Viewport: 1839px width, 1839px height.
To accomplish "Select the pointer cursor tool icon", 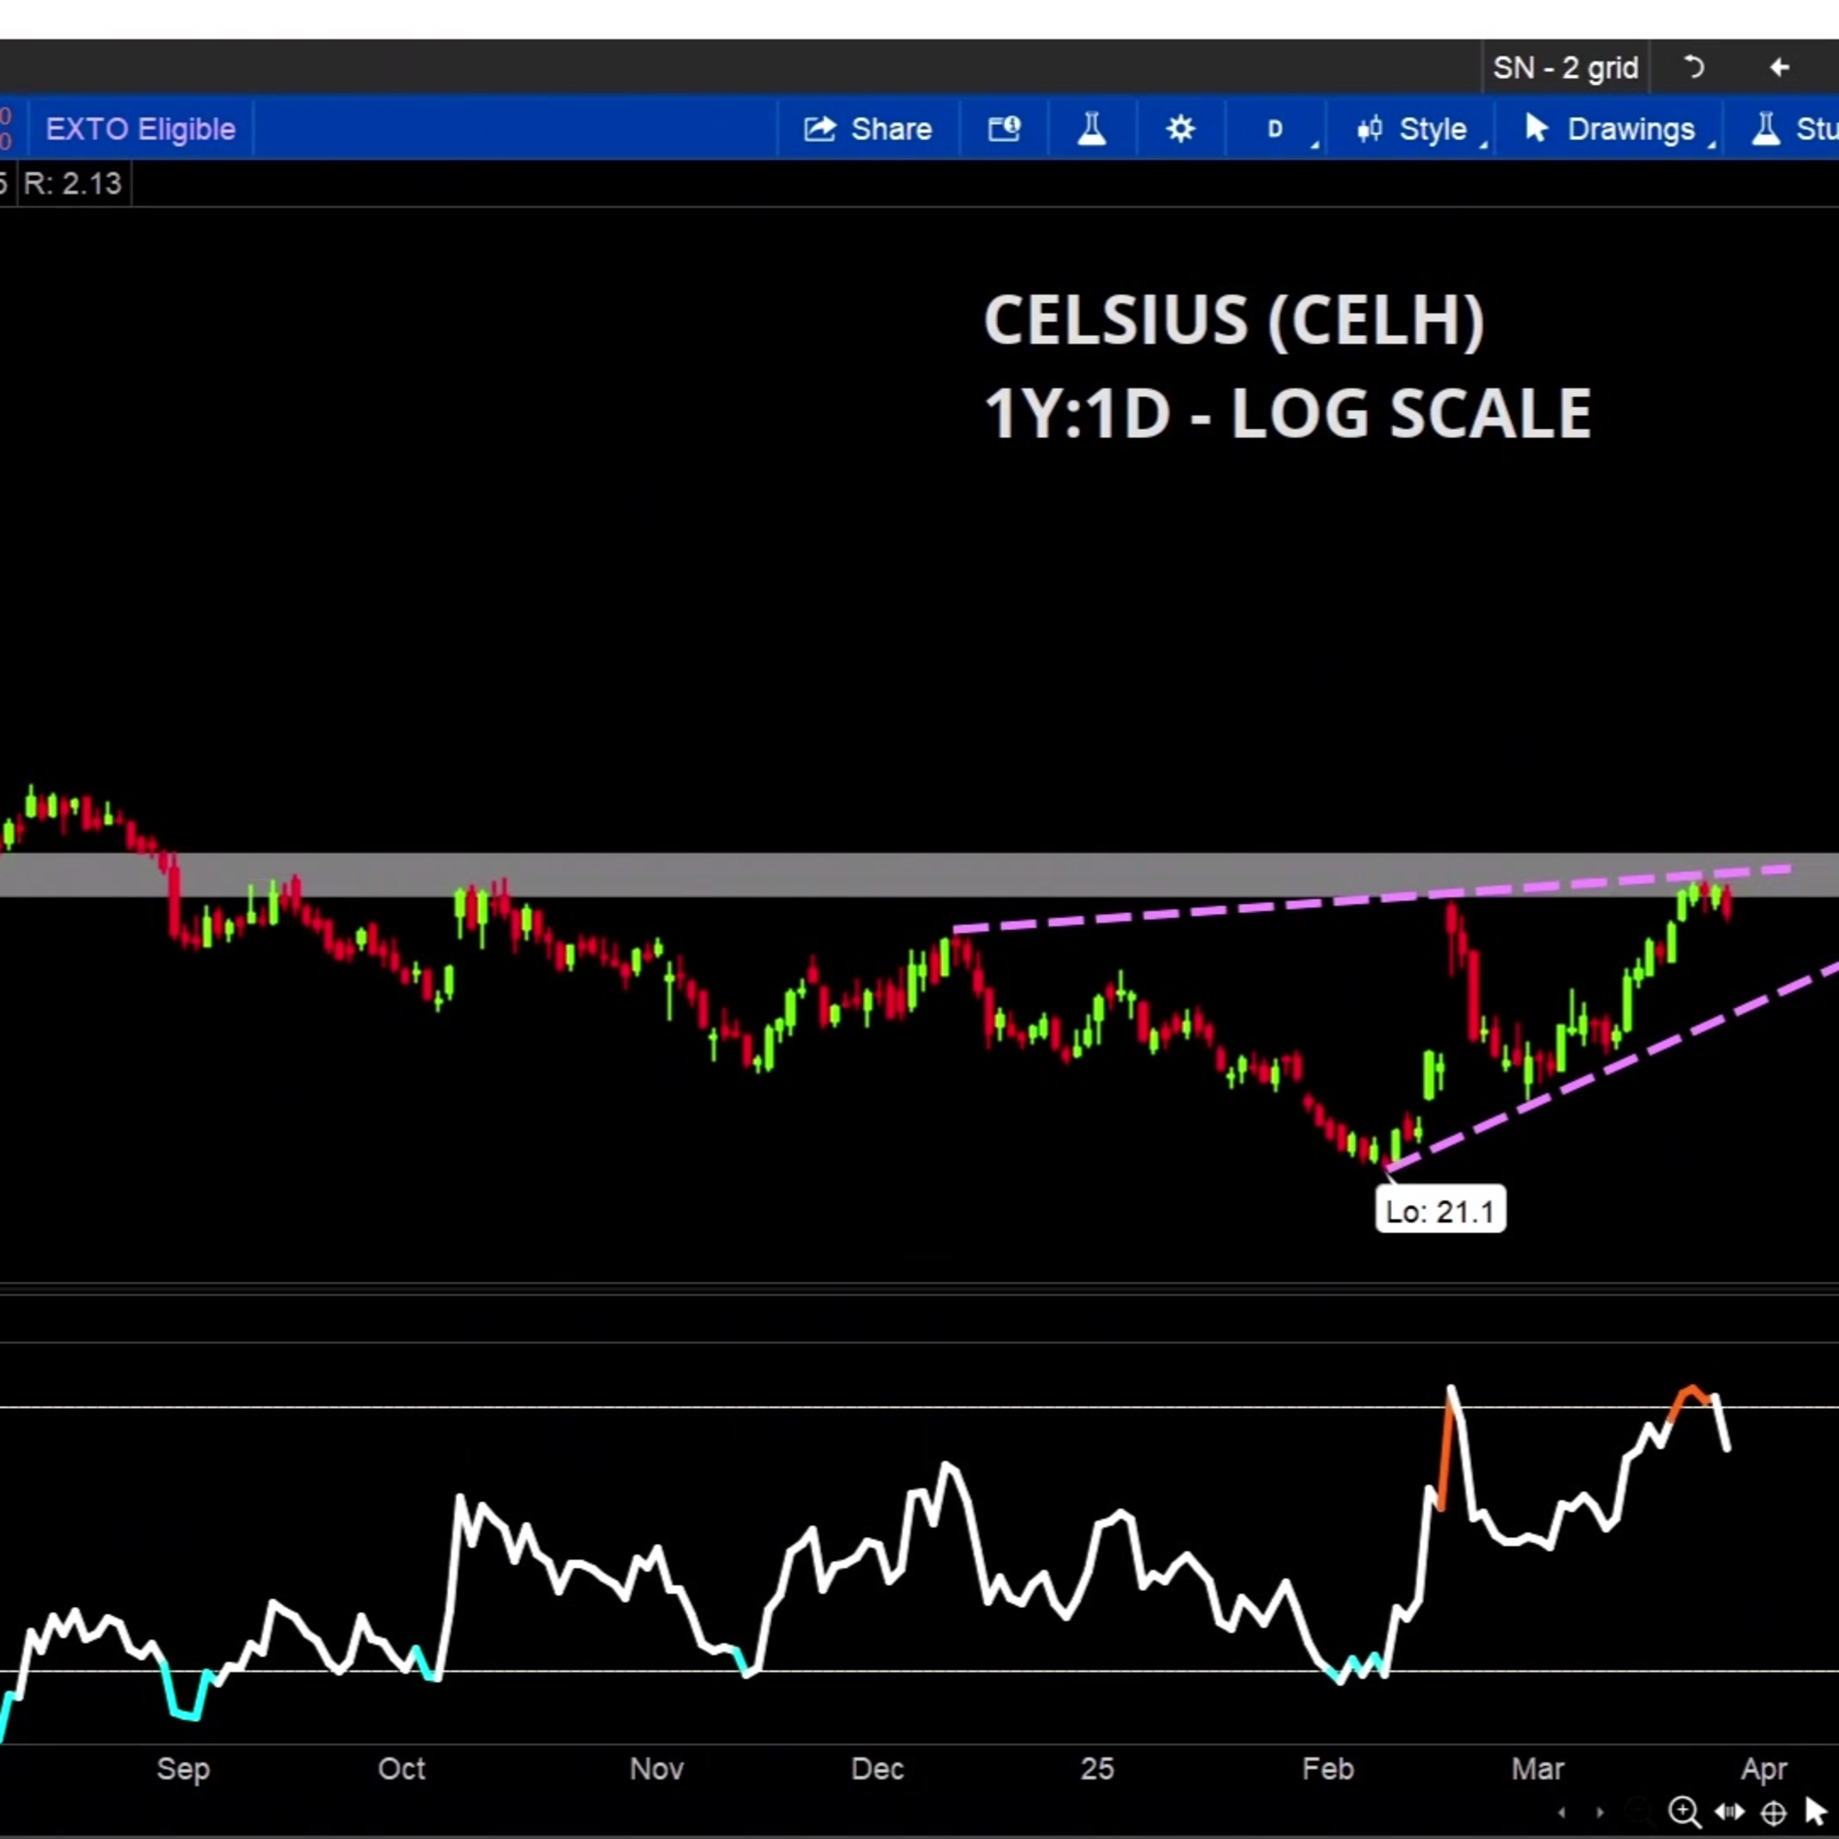I will pos(1816,1810).
